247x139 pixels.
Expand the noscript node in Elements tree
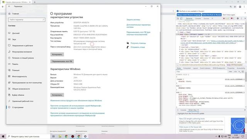pos(180,47)
